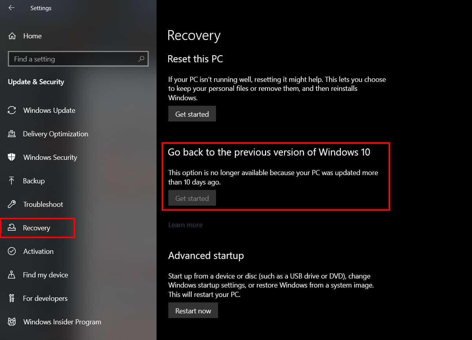Select Windows Insider Program in sidebar
The width and height of the screenshot is (472, 340).
pos(13,322)
